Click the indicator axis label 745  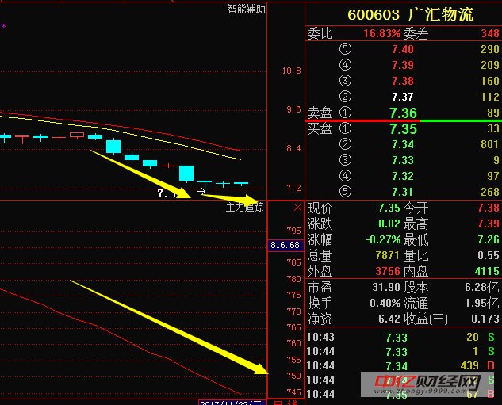294,392
